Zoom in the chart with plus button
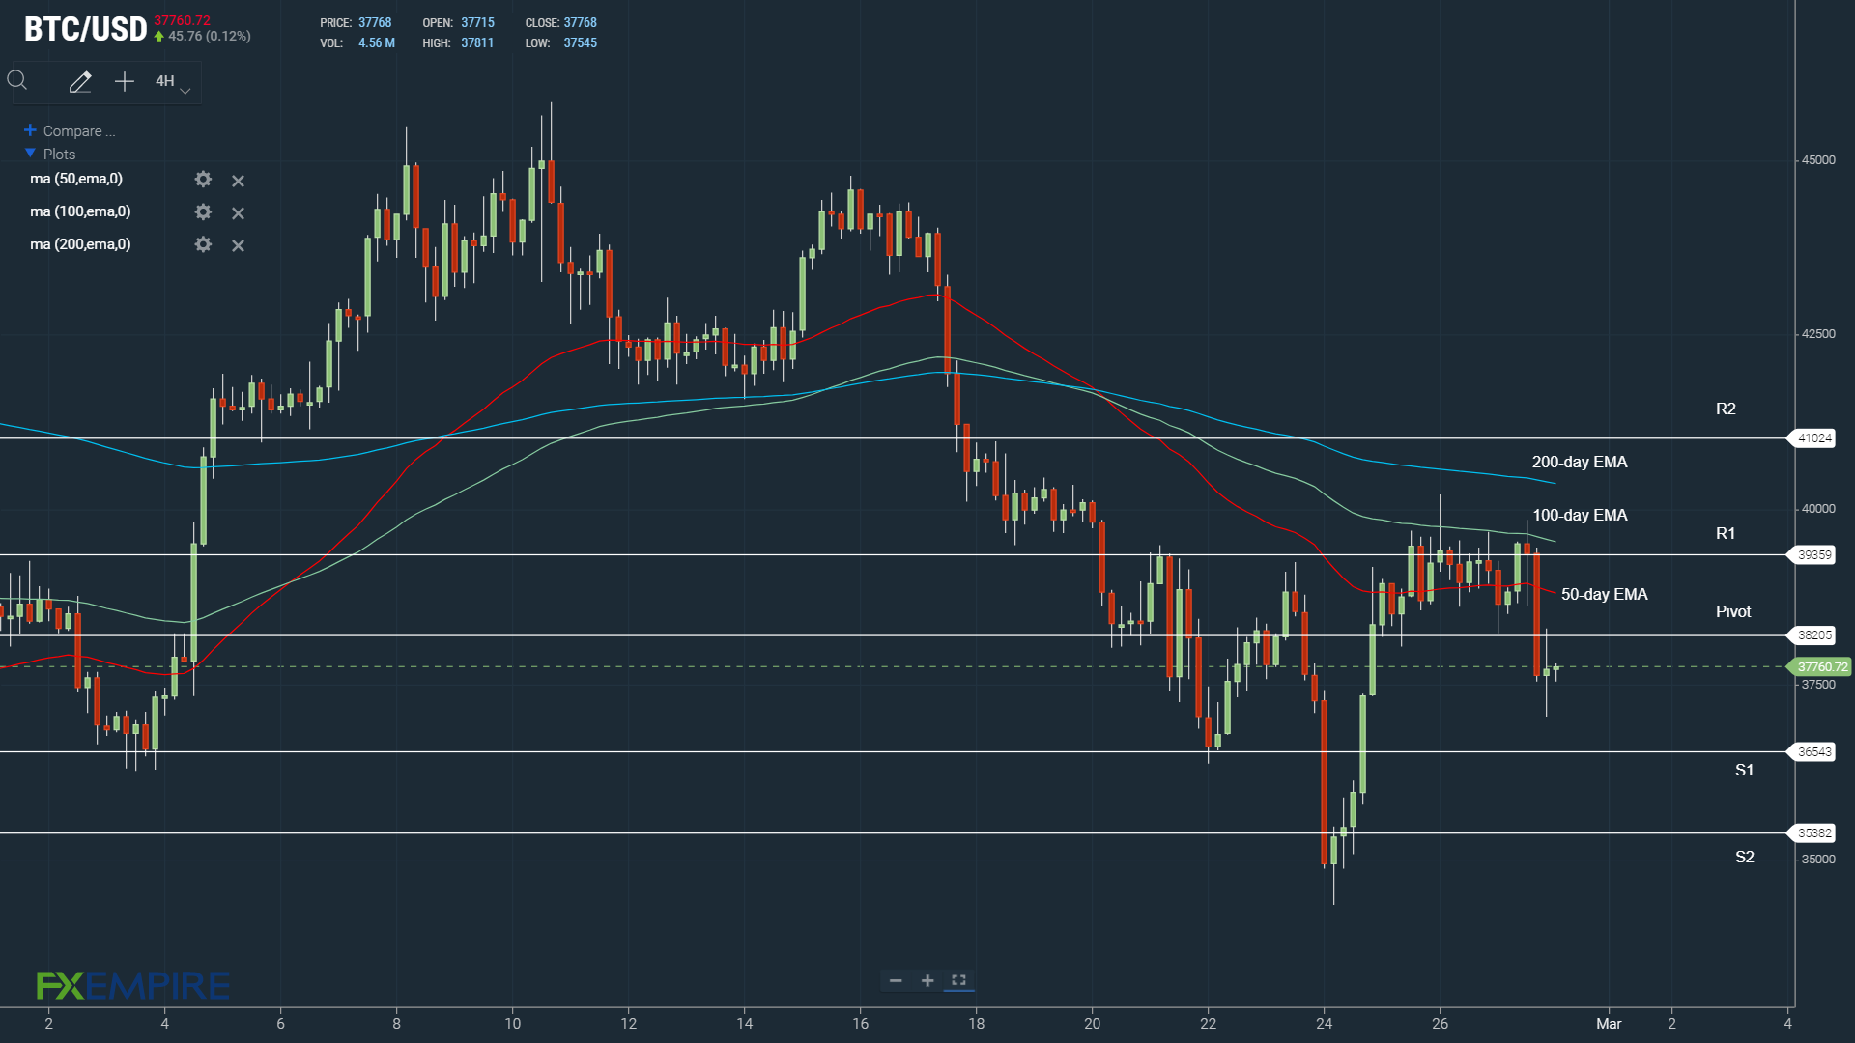 click(x=927, y=981)
